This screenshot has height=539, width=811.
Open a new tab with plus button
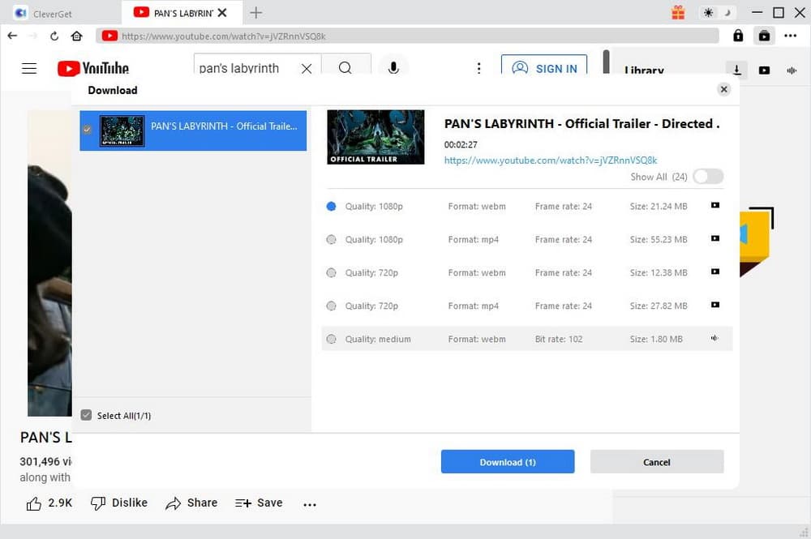point(256,12)
